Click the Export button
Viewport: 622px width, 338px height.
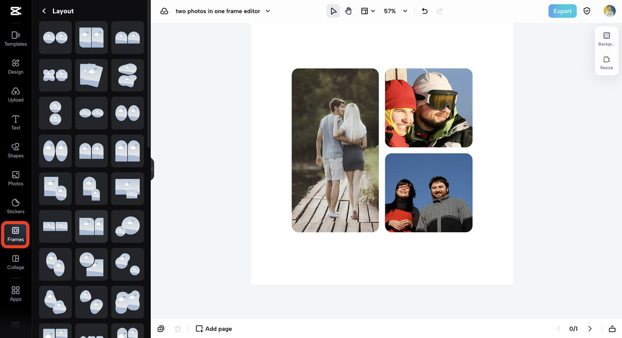tap(562, 11)
